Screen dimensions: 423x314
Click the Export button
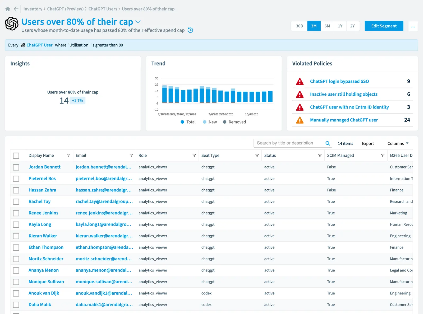click(368, 143)
